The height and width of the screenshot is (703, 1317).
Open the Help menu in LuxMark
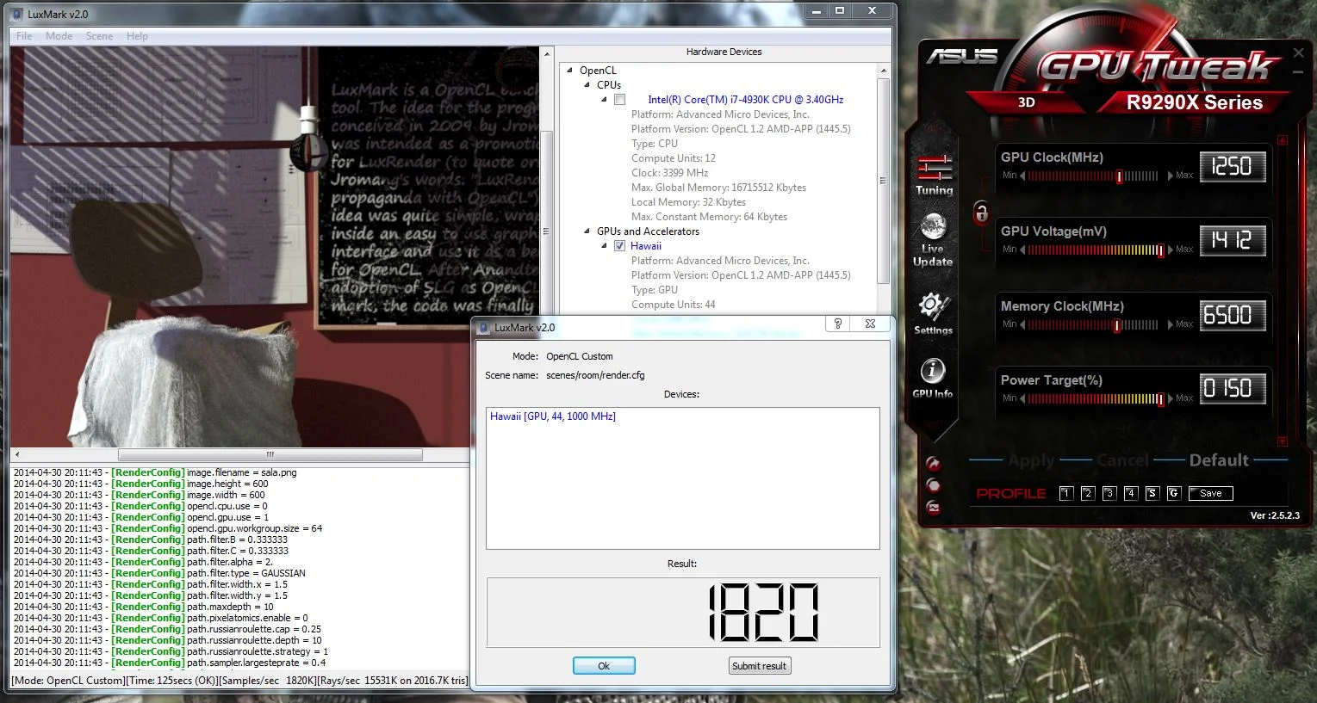click(x=137, y=36)
